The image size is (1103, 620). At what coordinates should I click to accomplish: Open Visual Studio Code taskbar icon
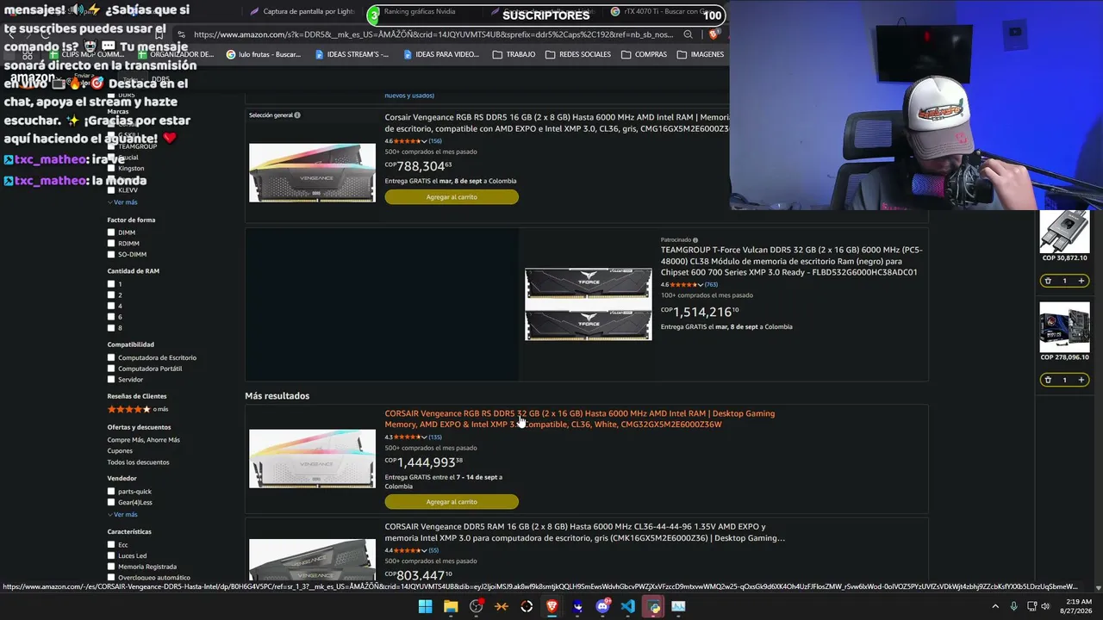coord(628,606)
